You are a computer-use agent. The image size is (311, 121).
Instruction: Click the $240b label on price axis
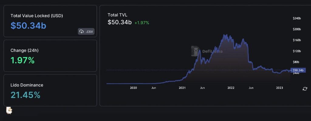[296, 18]
